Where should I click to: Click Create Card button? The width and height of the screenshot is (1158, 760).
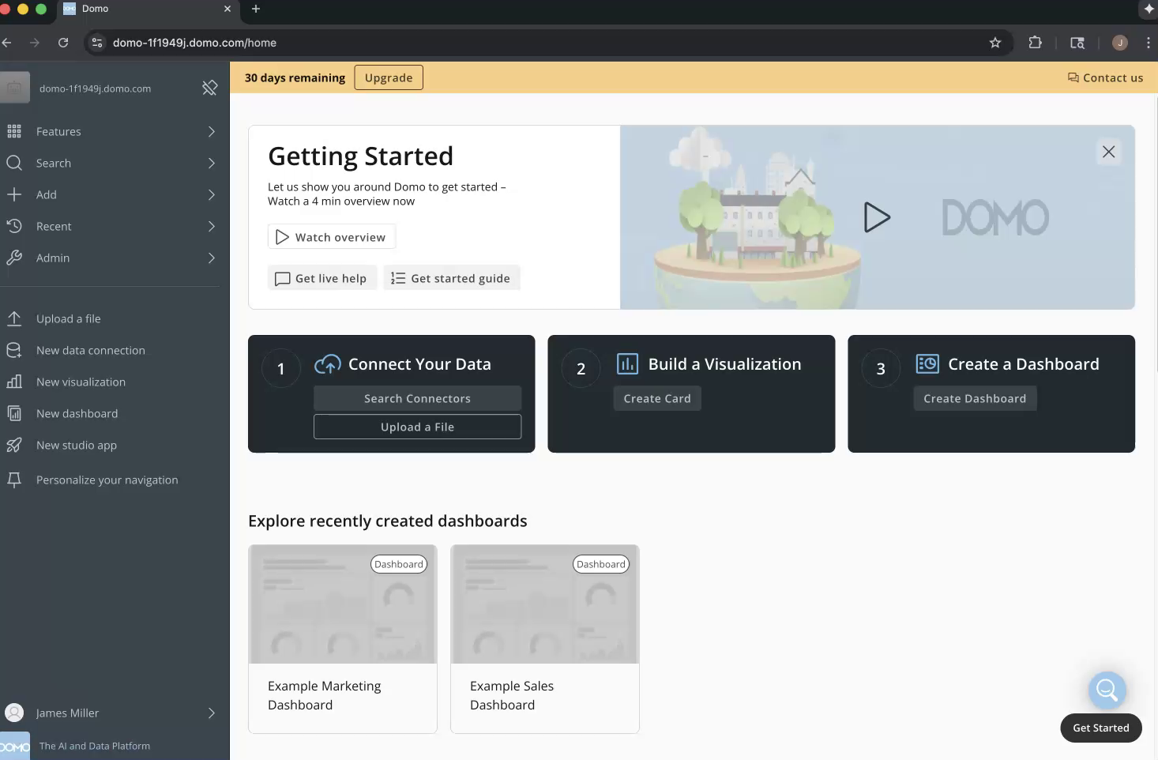coord(657,398)
